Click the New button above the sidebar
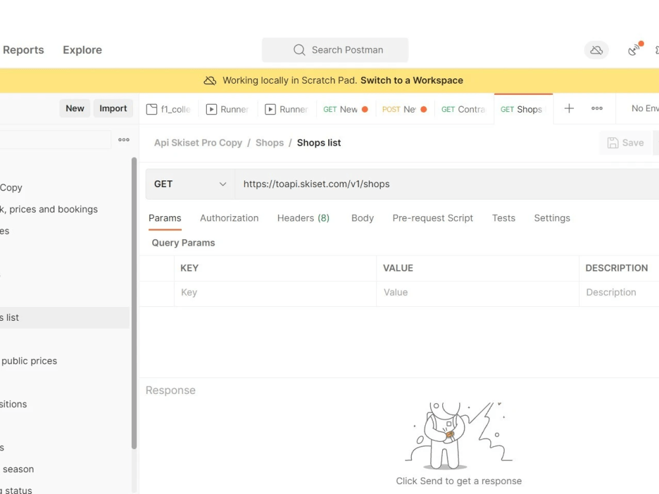The image size is (659, 494). pyautogui.click(x=74, y=108)
